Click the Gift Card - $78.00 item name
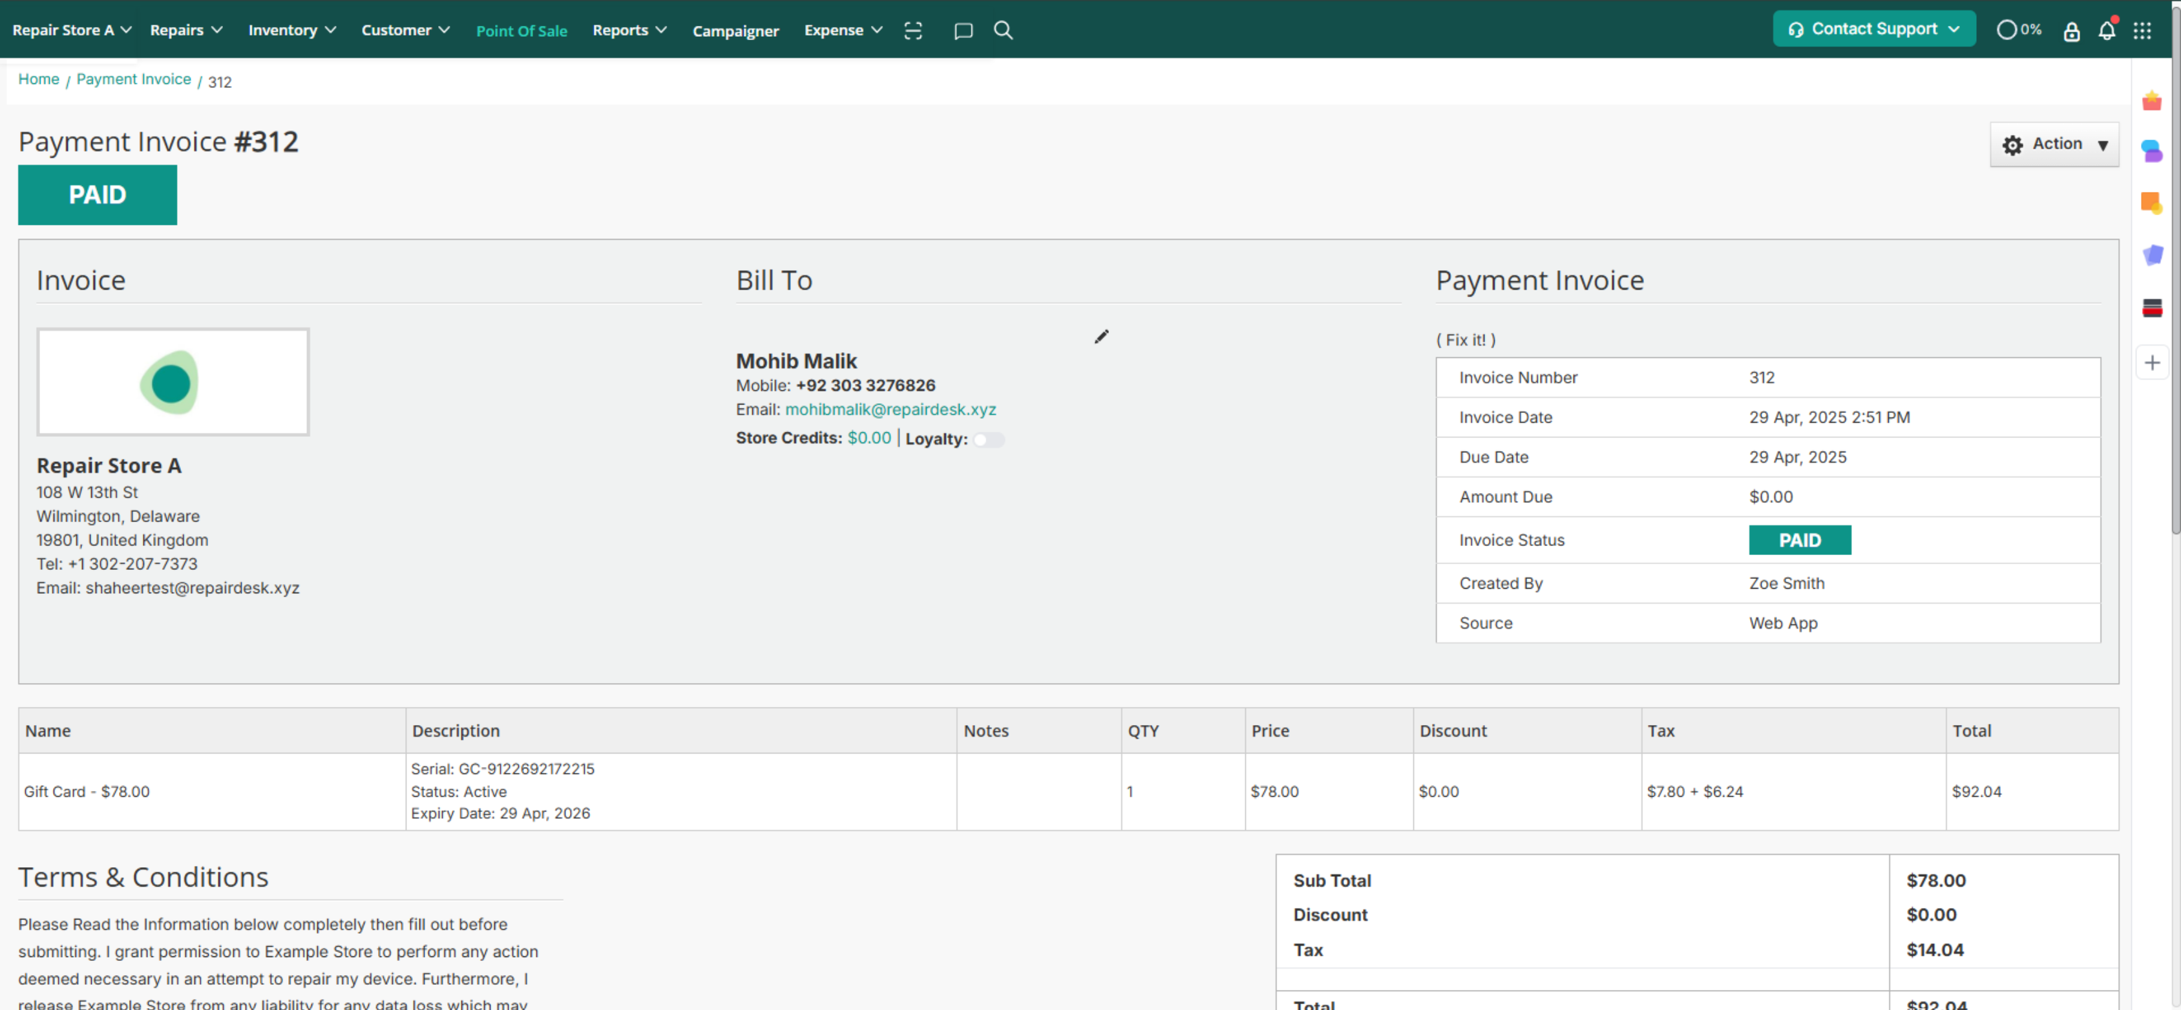2181x1010 pixels. pyautogui.click(x=87, y=792)
